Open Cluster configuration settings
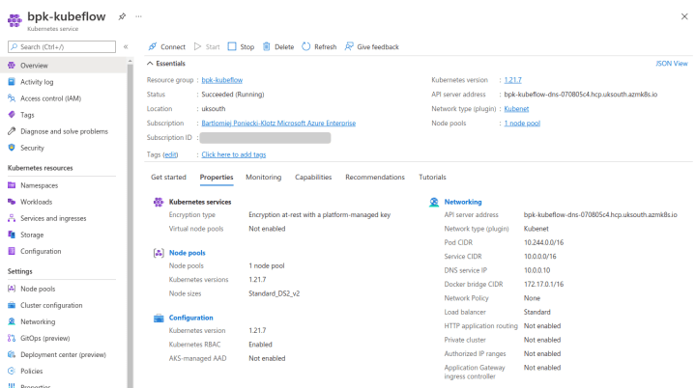 click(51, 305)
